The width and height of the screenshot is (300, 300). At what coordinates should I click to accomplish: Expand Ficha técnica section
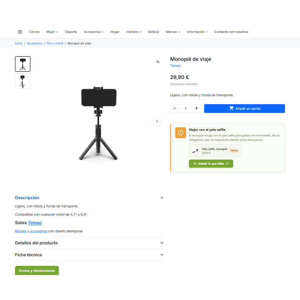(89, 255)
